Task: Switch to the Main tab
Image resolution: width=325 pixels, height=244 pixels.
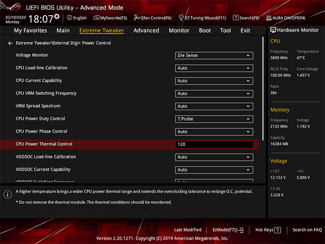Action: (x=63, y=31)
